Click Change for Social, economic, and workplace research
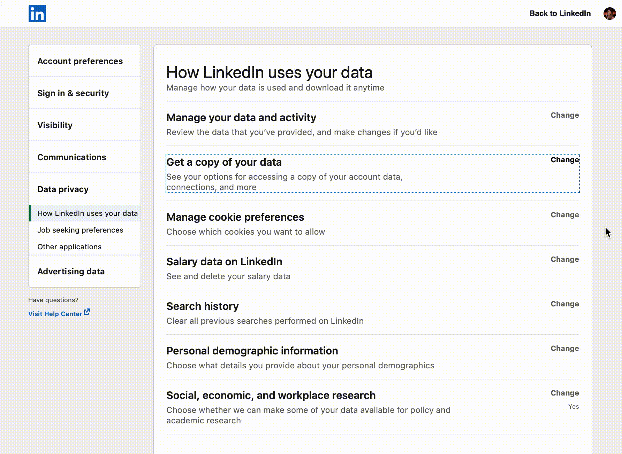Viewport: 622px width, 454px height. [565, 393]
